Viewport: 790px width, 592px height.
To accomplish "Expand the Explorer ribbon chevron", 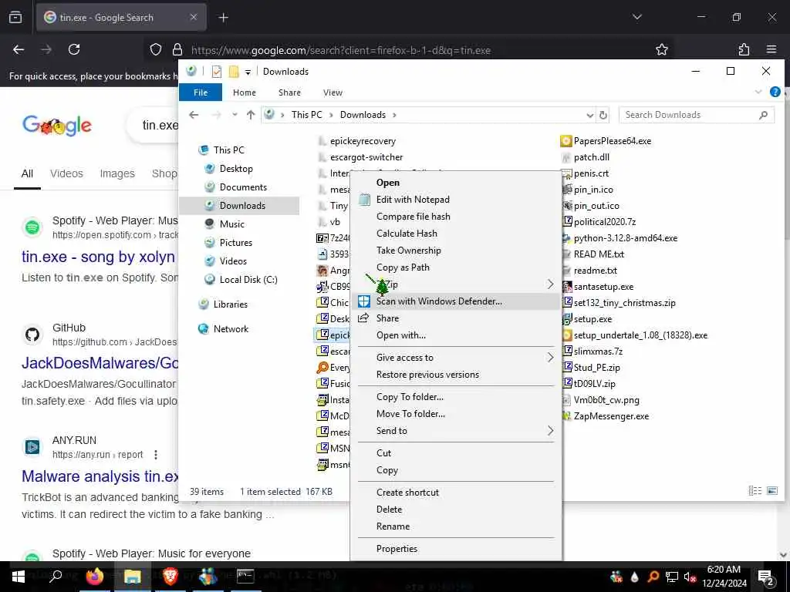I will click(x=758, y=92).
